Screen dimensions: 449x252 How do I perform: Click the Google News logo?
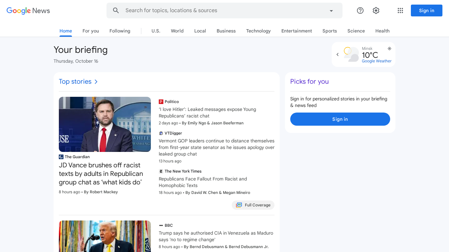click(28, 10)
